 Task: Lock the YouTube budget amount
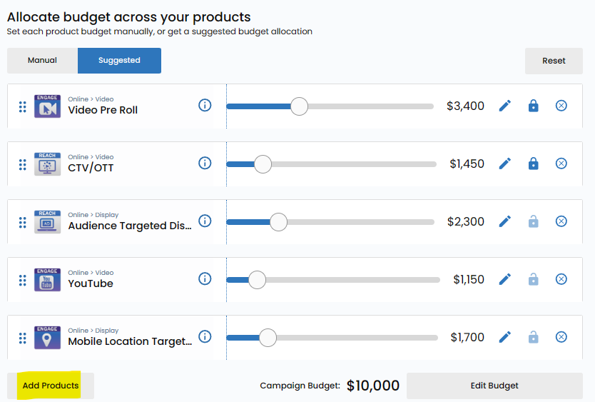533,279
